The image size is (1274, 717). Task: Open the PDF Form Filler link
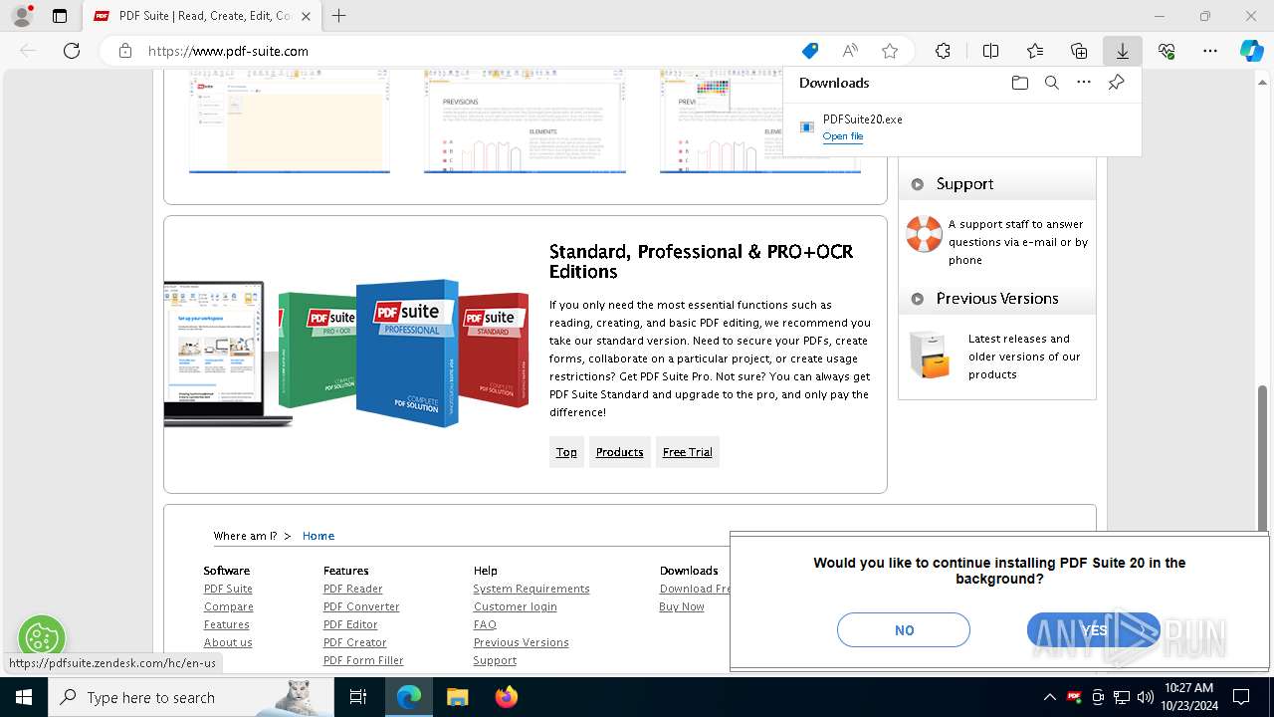coord(363,660)
